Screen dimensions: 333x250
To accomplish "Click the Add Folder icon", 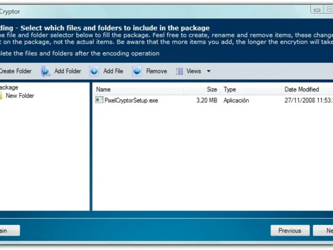I will click(x=45, y=71).
